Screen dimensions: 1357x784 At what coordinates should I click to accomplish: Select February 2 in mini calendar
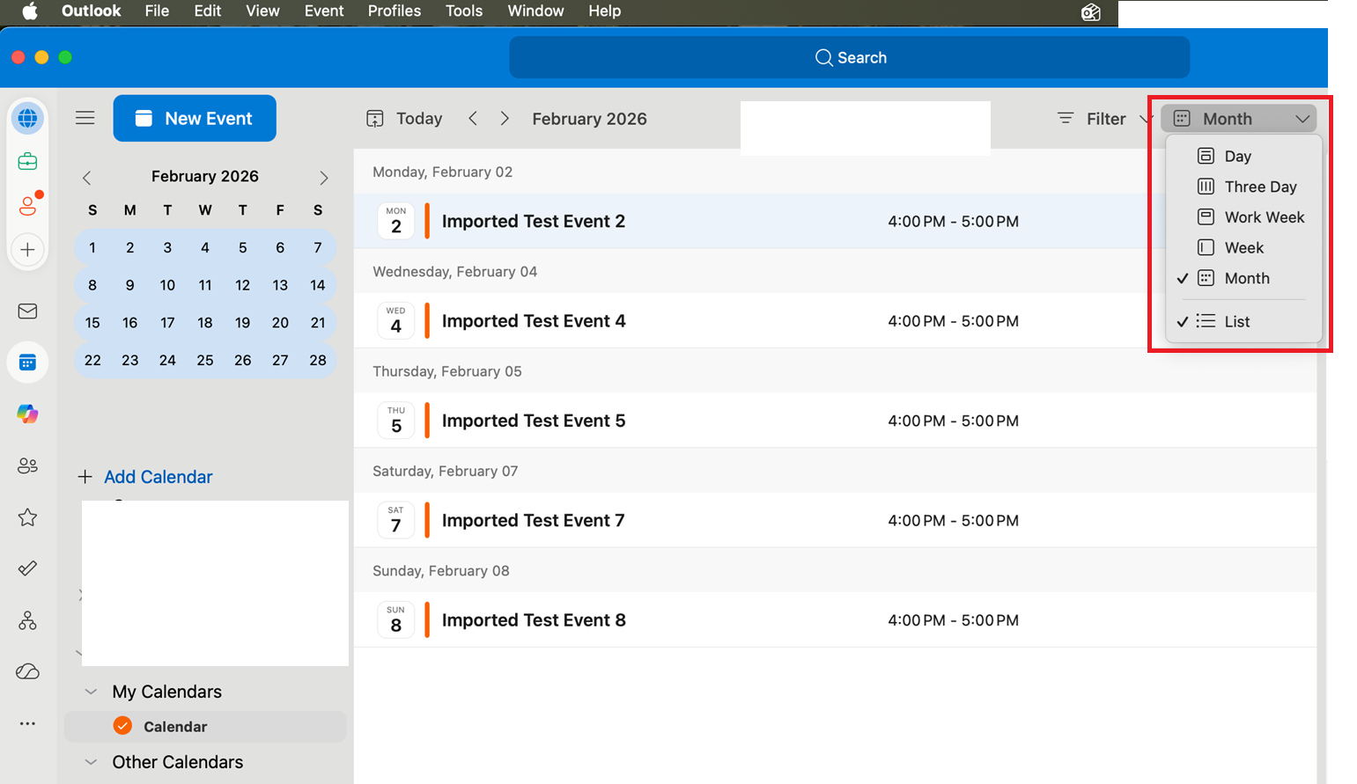click(129, 248)
